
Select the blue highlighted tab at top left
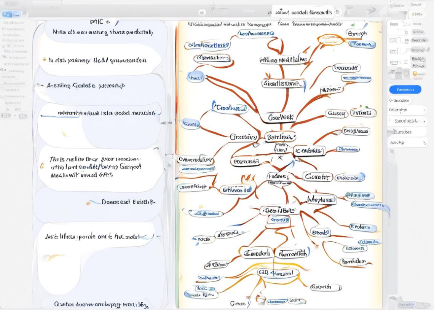point(7,14)
